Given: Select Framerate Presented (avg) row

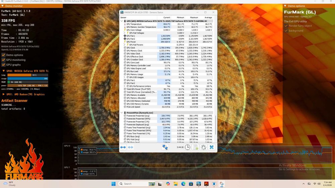Looking at the screenshot, I should pos(166,116).
